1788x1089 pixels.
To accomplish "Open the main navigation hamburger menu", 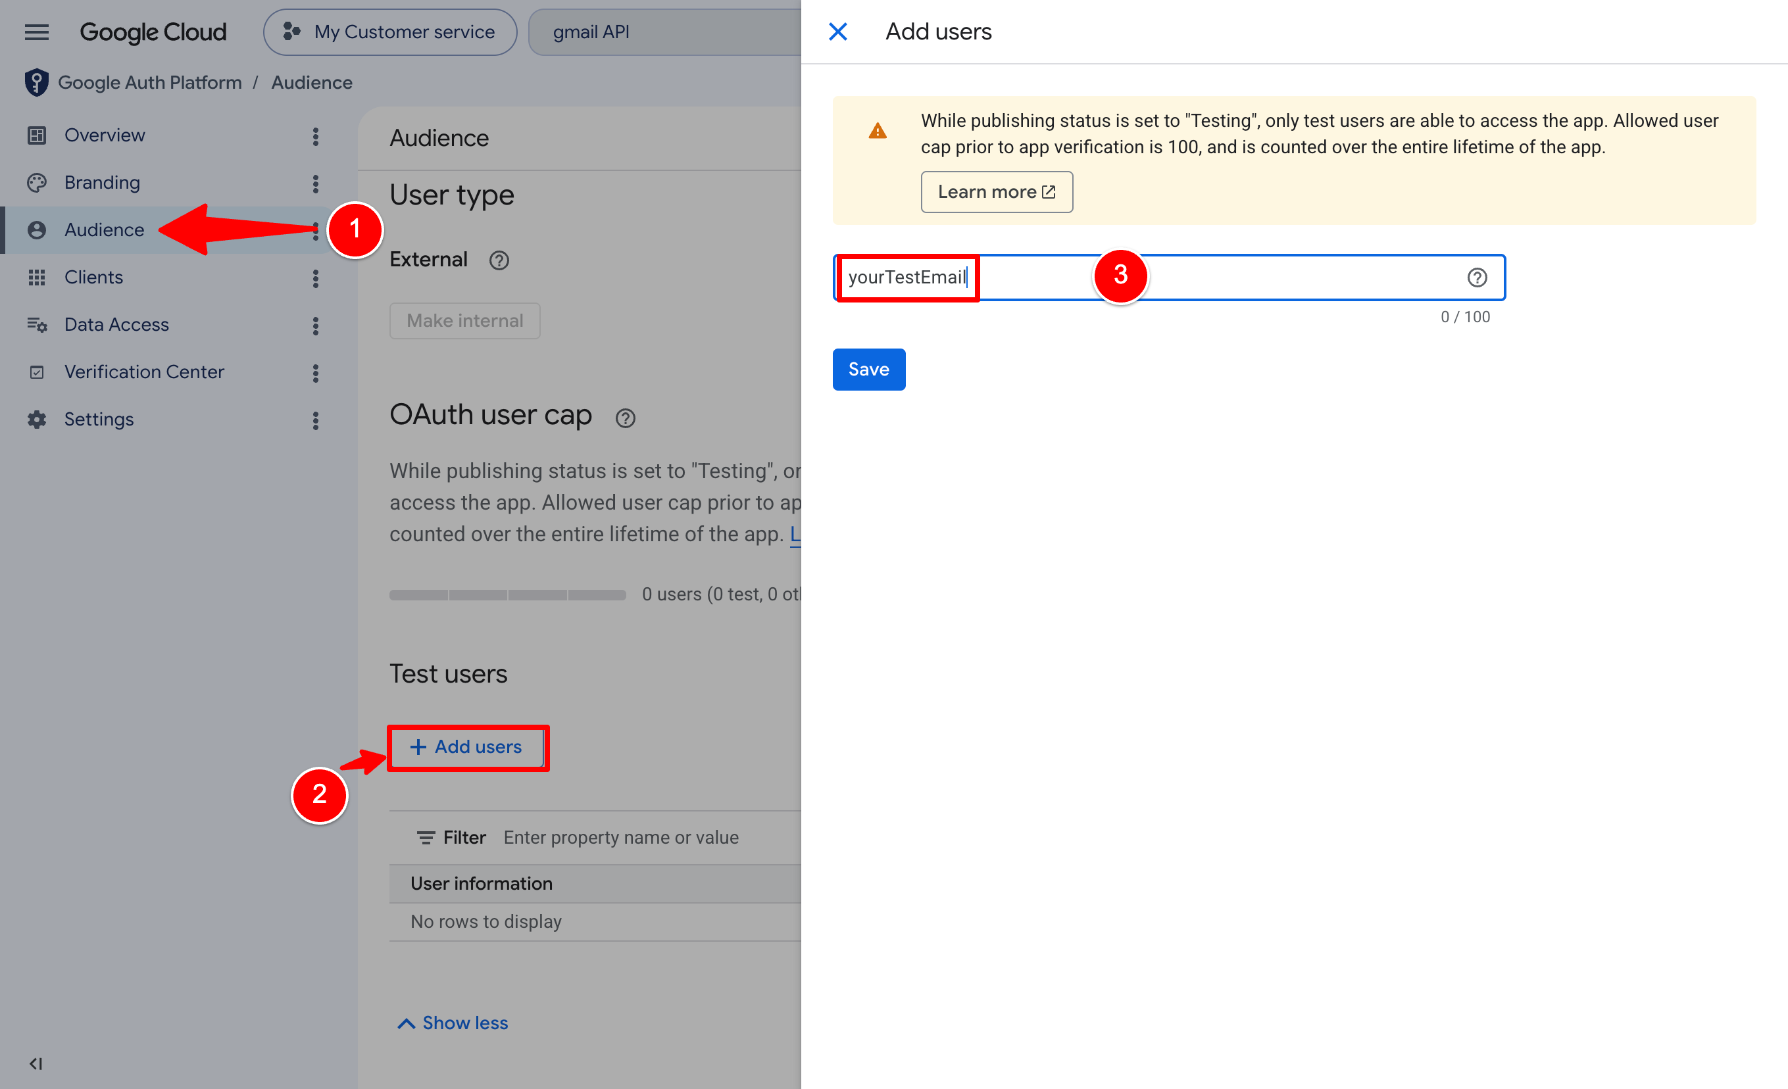I will pyautogui.click(x=36, y=32).
